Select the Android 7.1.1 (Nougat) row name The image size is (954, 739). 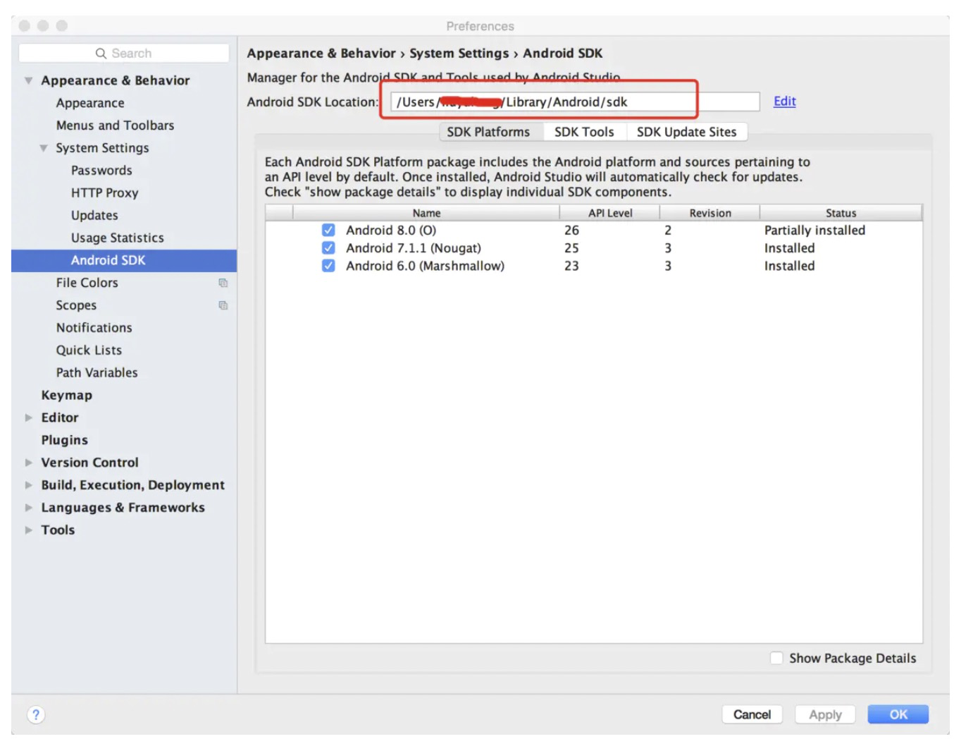[x=414, y=248]
